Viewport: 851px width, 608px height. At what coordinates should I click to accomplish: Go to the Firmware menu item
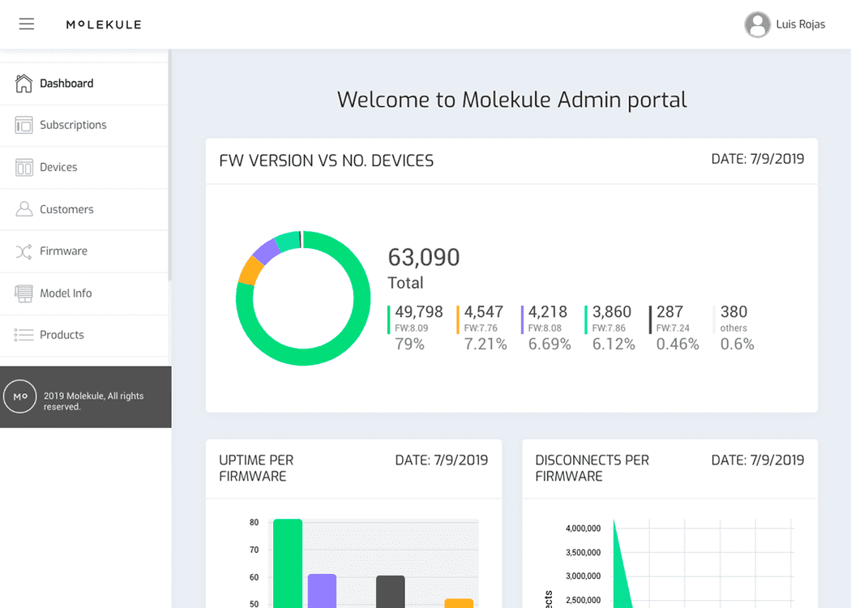tap(84, 251)
